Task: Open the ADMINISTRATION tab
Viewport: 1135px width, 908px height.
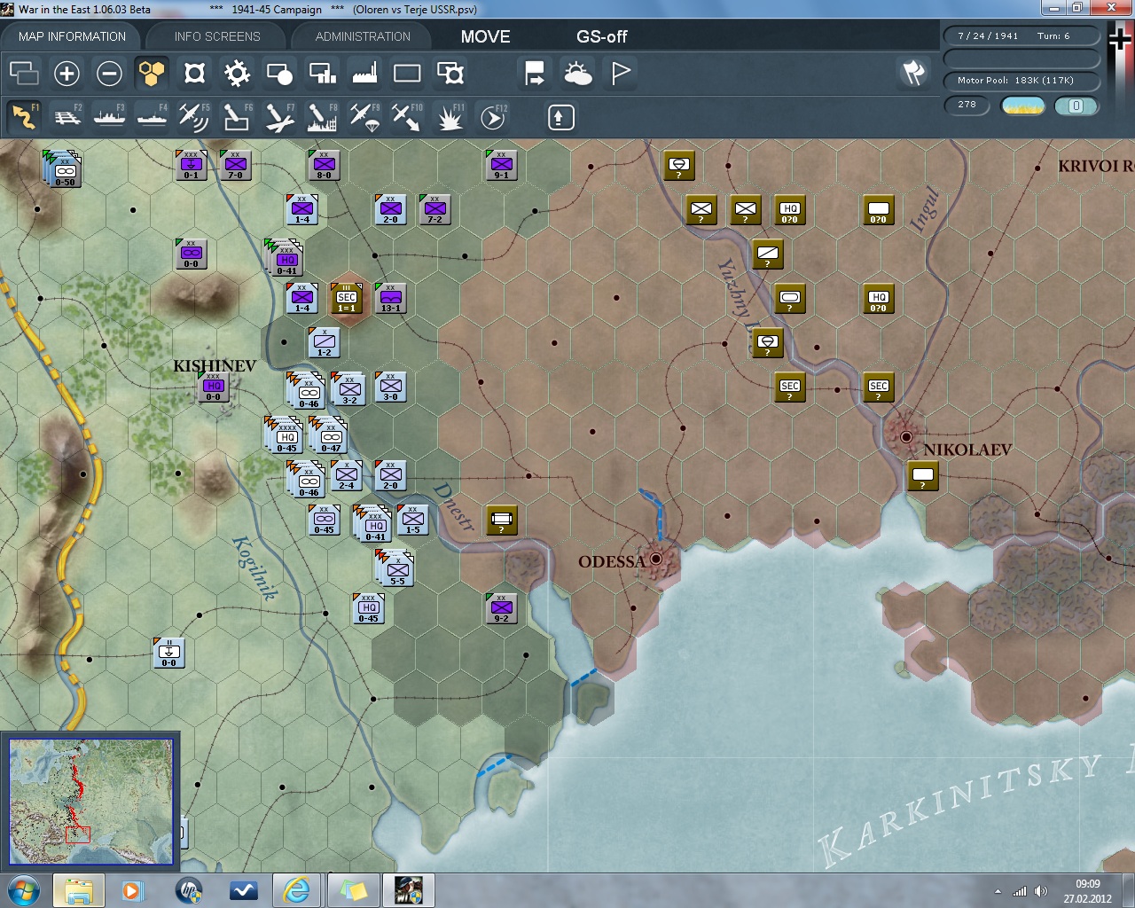Action: [363, 36]
